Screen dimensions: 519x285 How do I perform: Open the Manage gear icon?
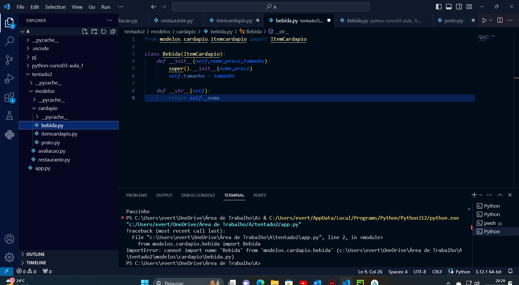pos(9,258)
